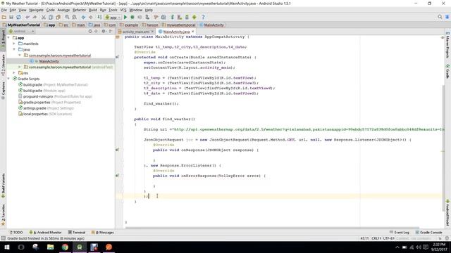Open Chrome from the taskbar
Image resolution: width=451 pixels, height=253 pixels.
(65, 247)
